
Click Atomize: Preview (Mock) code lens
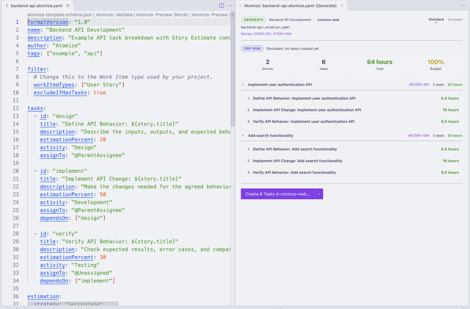pos(162,15)
